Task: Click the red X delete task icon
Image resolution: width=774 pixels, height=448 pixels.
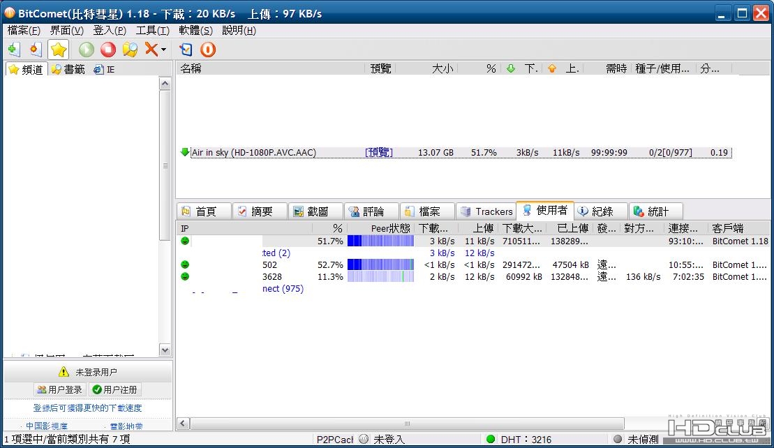Action: [151, 50]
